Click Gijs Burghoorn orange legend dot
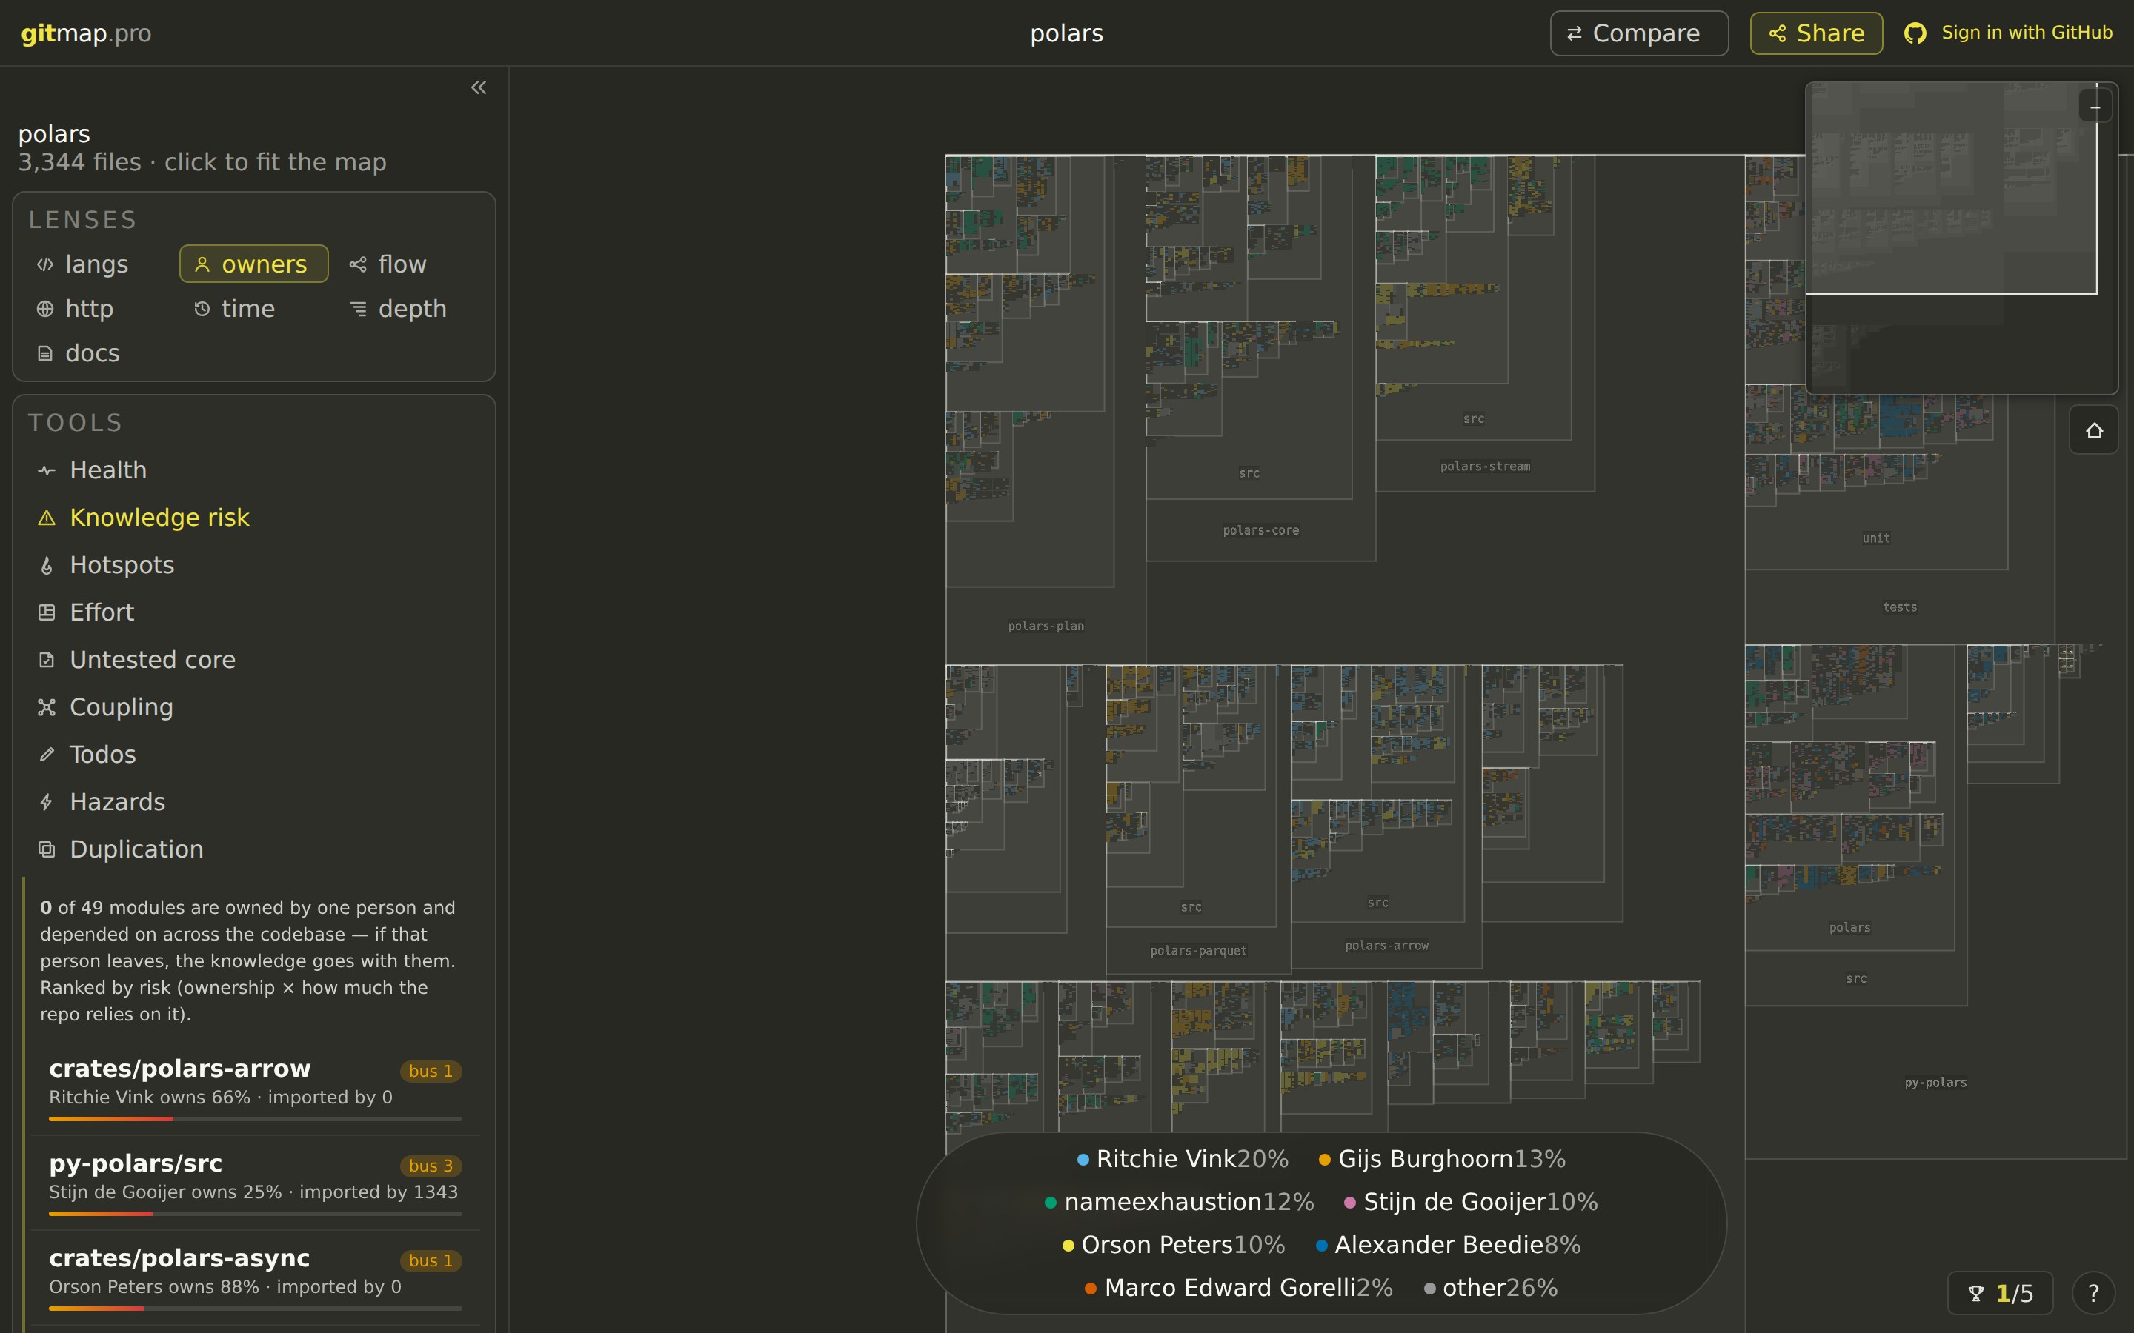This screenshot has width=2134, height=1333. tap(1325, 1160)
